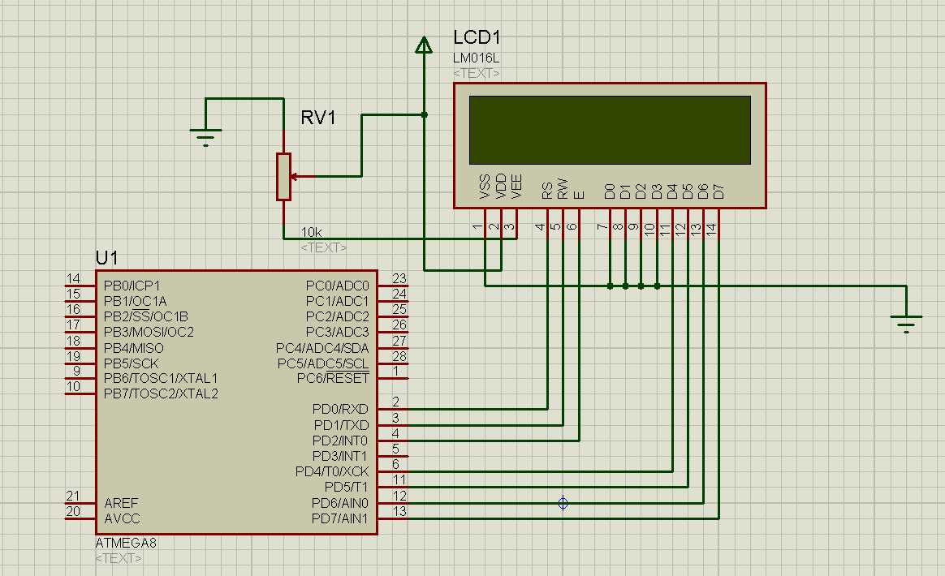945x576 pixels.
Task: Click the PC0/ADC0 pin label
Action: [x=338, y=286]
